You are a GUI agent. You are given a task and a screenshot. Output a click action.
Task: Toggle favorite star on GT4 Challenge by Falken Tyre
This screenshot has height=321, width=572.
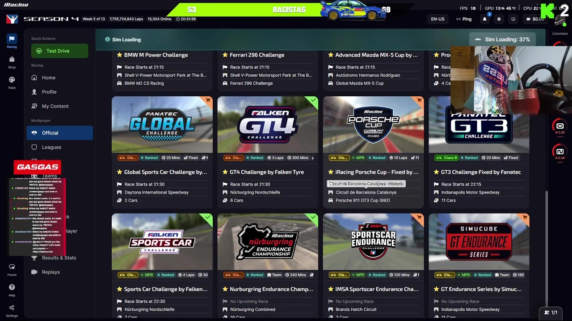[225, 172]
